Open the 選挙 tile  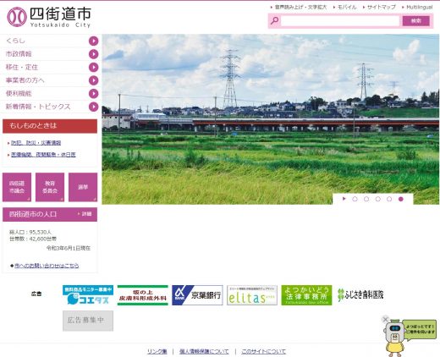coord(83,187)
